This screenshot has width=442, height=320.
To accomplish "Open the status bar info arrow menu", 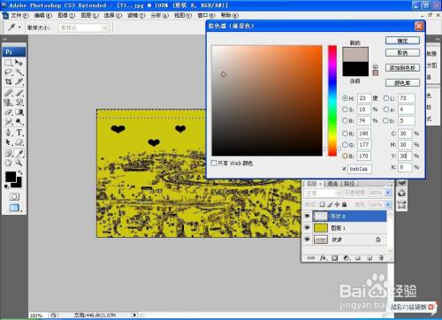I will point(135,315).
